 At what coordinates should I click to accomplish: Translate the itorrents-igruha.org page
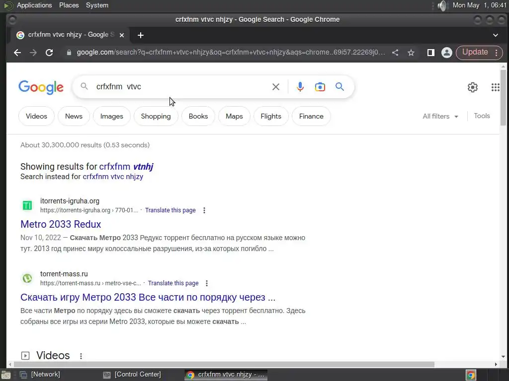coord(170,210)
